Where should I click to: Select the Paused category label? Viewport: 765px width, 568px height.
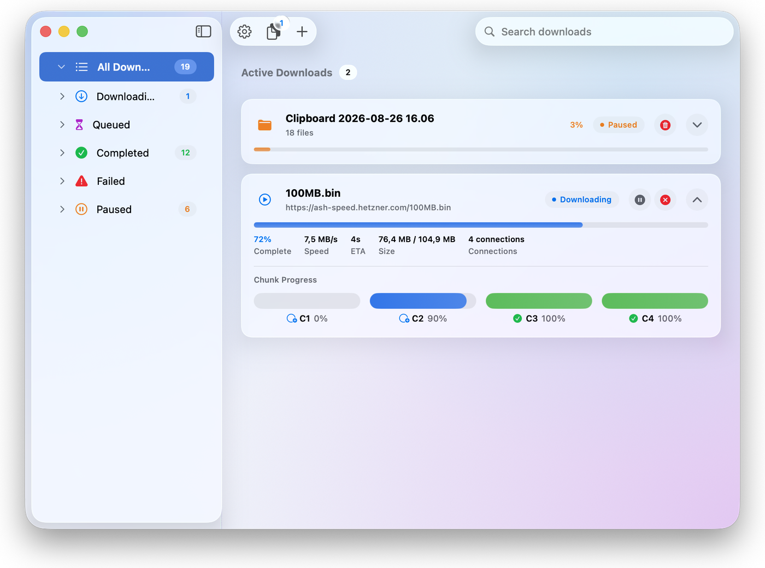click(114, 209)
